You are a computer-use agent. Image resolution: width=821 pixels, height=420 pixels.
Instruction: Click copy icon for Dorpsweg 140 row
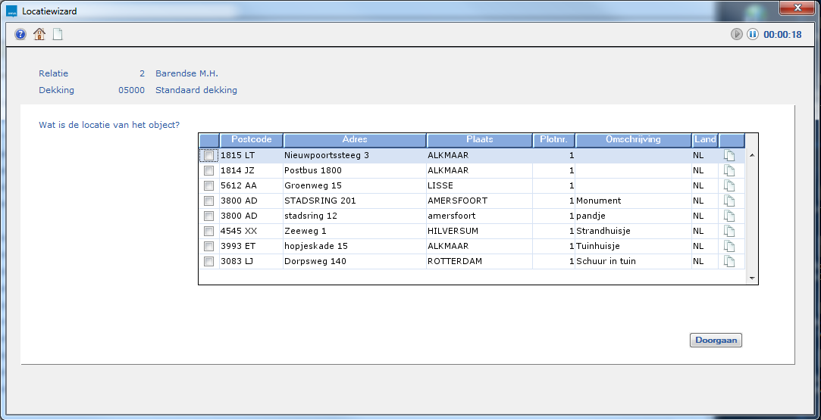(x=729, y=261)
